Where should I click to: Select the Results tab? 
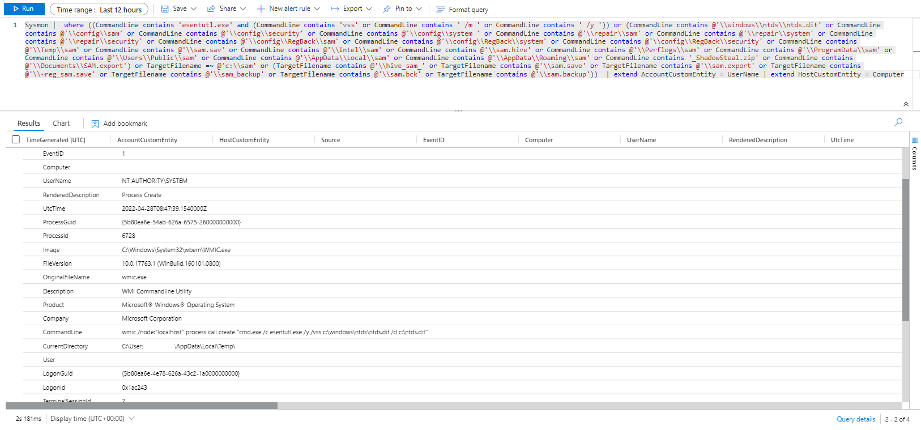[x=29, y=124]
